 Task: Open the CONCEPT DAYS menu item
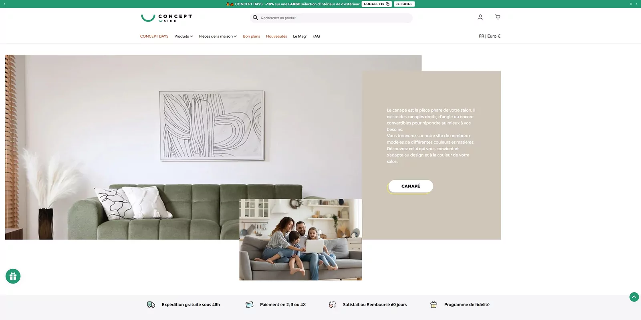pos(154,36)
